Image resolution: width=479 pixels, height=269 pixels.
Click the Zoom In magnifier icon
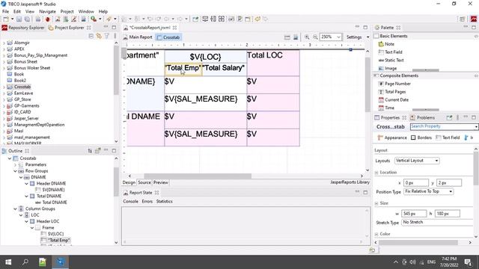click(x=307, y=37)
